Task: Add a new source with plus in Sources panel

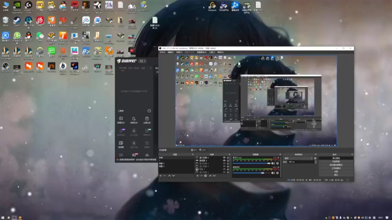Action: click(197, 176)
